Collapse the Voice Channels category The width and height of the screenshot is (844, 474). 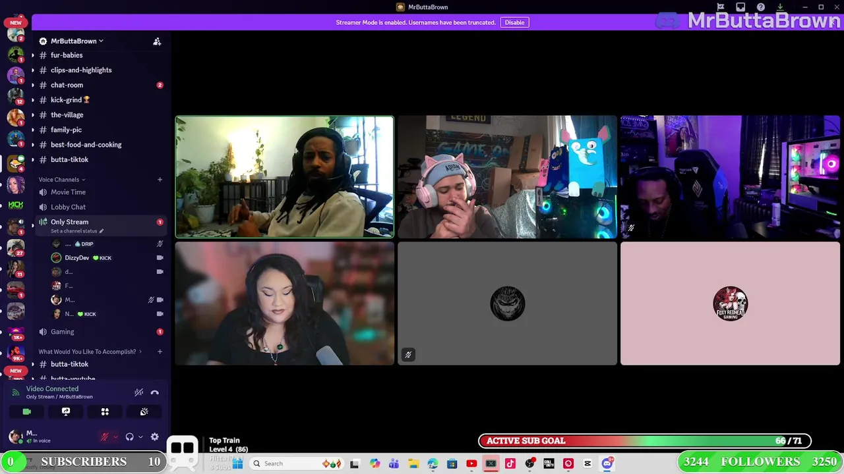pos(61,180)
